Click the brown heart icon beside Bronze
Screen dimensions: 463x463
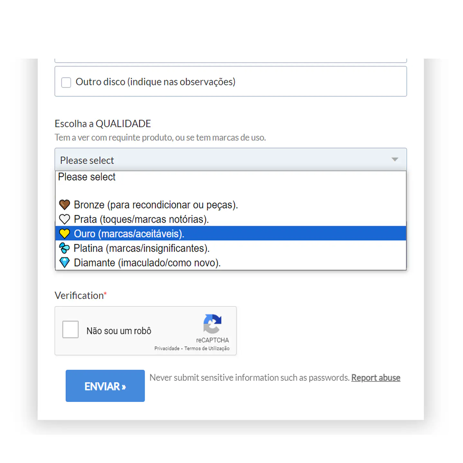coord(65,204)
